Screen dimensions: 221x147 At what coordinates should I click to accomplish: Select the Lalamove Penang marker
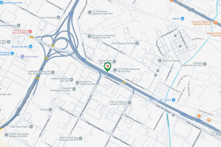coord(159,61)
